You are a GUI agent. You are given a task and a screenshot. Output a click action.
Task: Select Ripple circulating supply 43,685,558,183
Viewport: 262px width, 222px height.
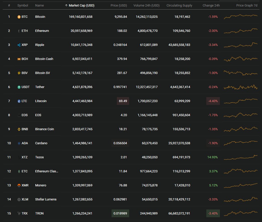179,45
